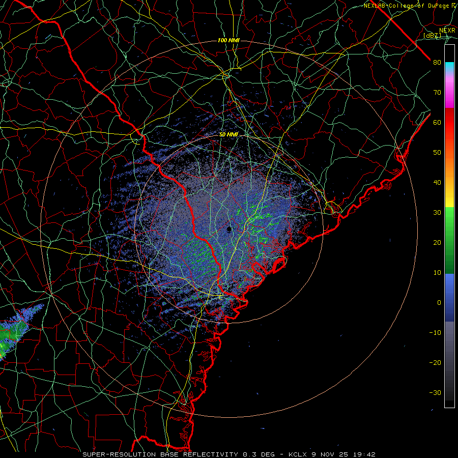Click the 40 value on the dBZ scale

pos(437,183)
